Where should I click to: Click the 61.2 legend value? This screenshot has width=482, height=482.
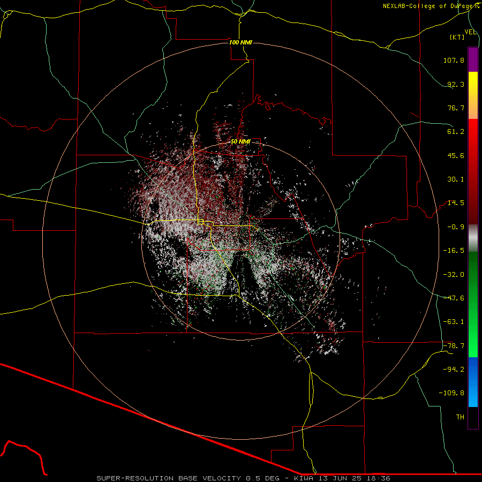[x=456, y=132]
